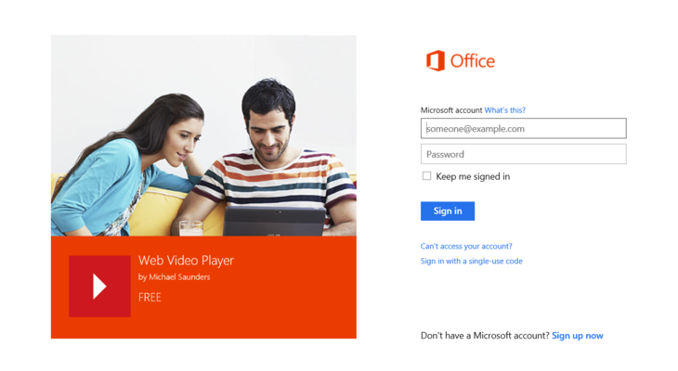The image size is (678, 371).
Task: Click the promo photo of the couple
Action: point(203,135)
